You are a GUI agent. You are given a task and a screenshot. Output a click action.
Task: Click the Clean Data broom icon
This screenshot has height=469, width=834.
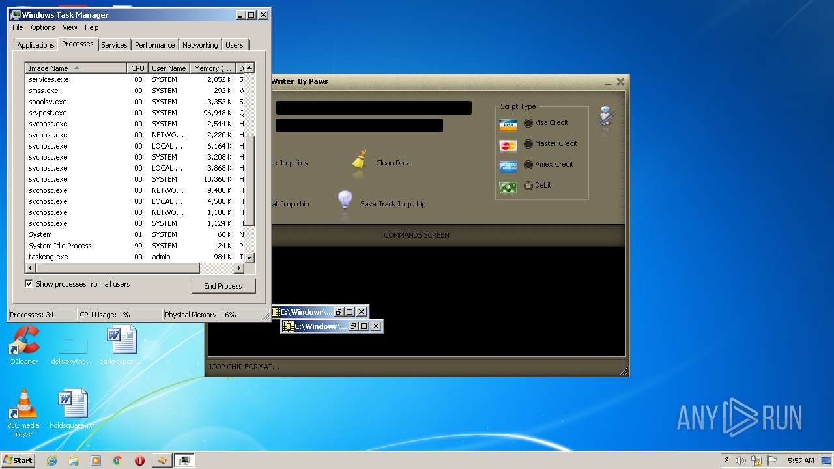pos(359,163)
